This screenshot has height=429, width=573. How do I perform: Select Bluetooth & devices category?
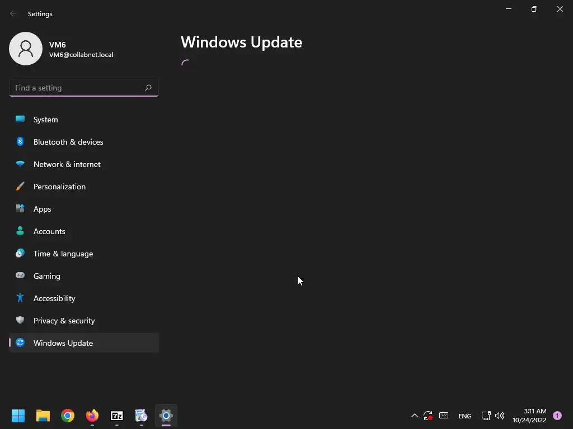coord(84,142)
